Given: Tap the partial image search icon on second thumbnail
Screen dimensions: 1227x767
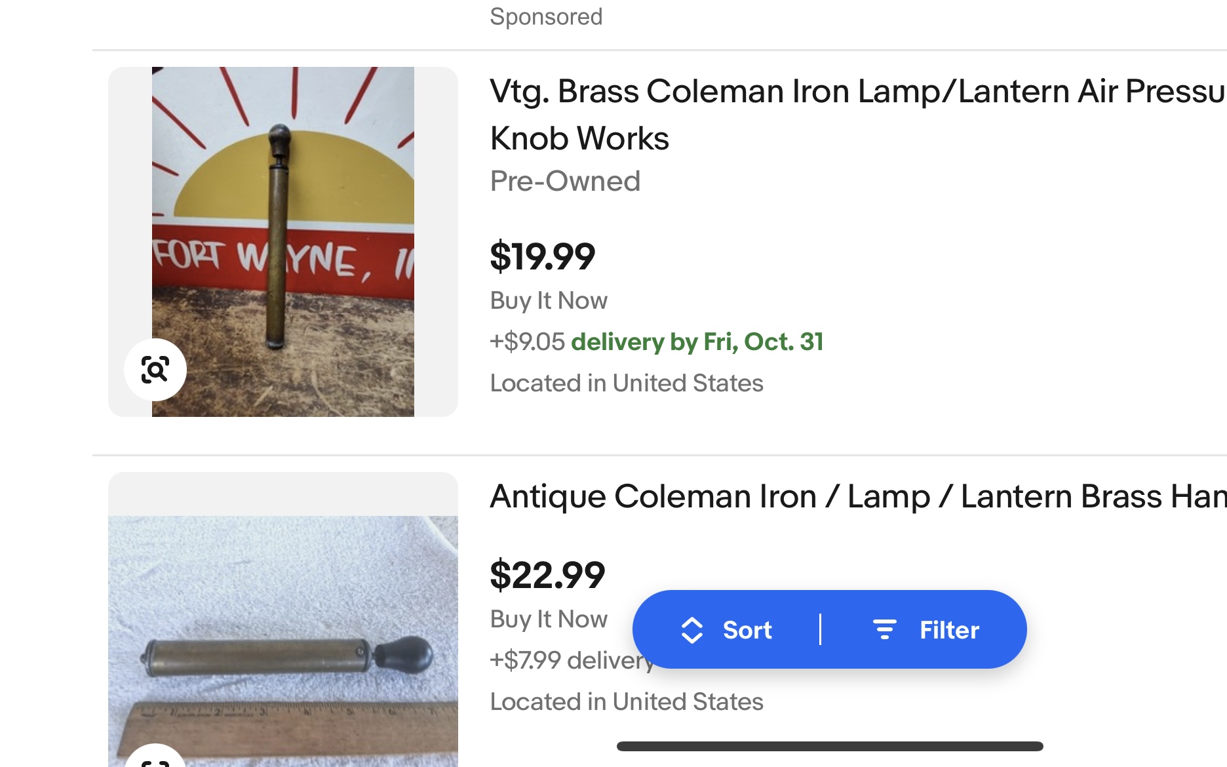Looking at the screenshot, I should click(x=155, y=755).
